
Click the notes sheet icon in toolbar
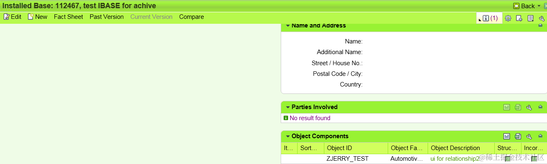coord(531,18)
